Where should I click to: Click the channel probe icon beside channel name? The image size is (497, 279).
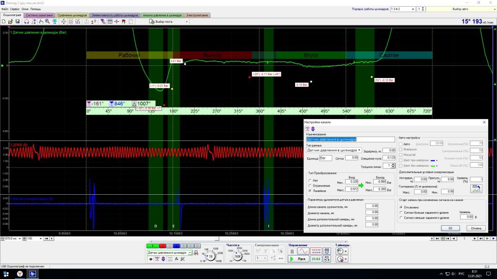196,253
